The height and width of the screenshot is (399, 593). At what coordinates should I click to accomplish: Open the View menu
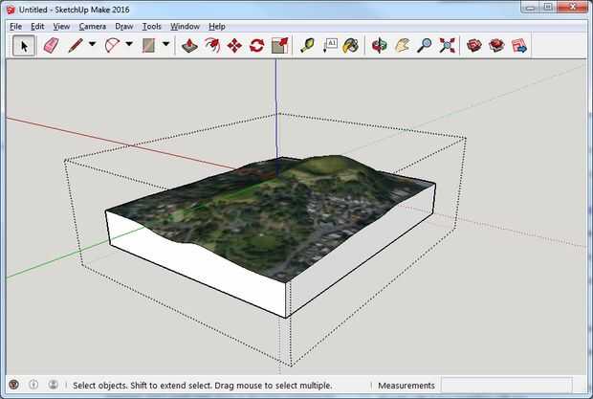point(61,27)
